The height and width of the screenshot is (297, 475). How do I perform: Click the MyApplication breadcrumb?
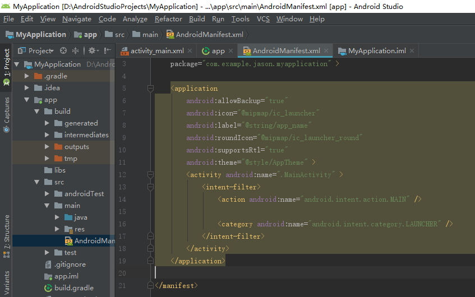tap(36, 35)
